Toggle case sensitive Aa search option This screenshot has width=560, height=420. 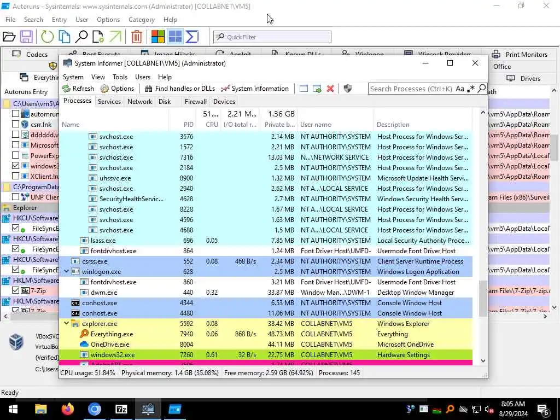[x=460, y=89]
